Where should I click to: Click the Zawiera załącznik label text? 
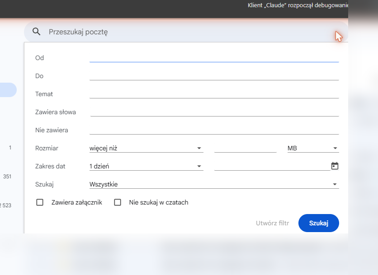[77, 202]
